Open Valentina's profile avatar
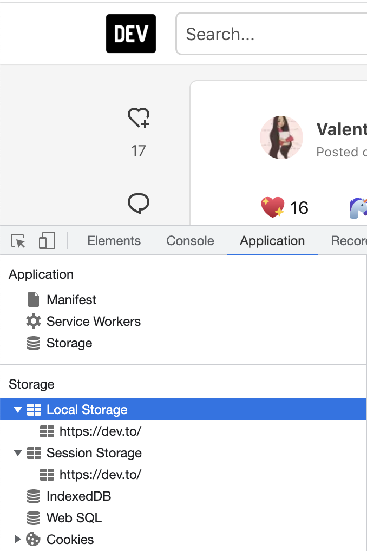 [281, 137]
